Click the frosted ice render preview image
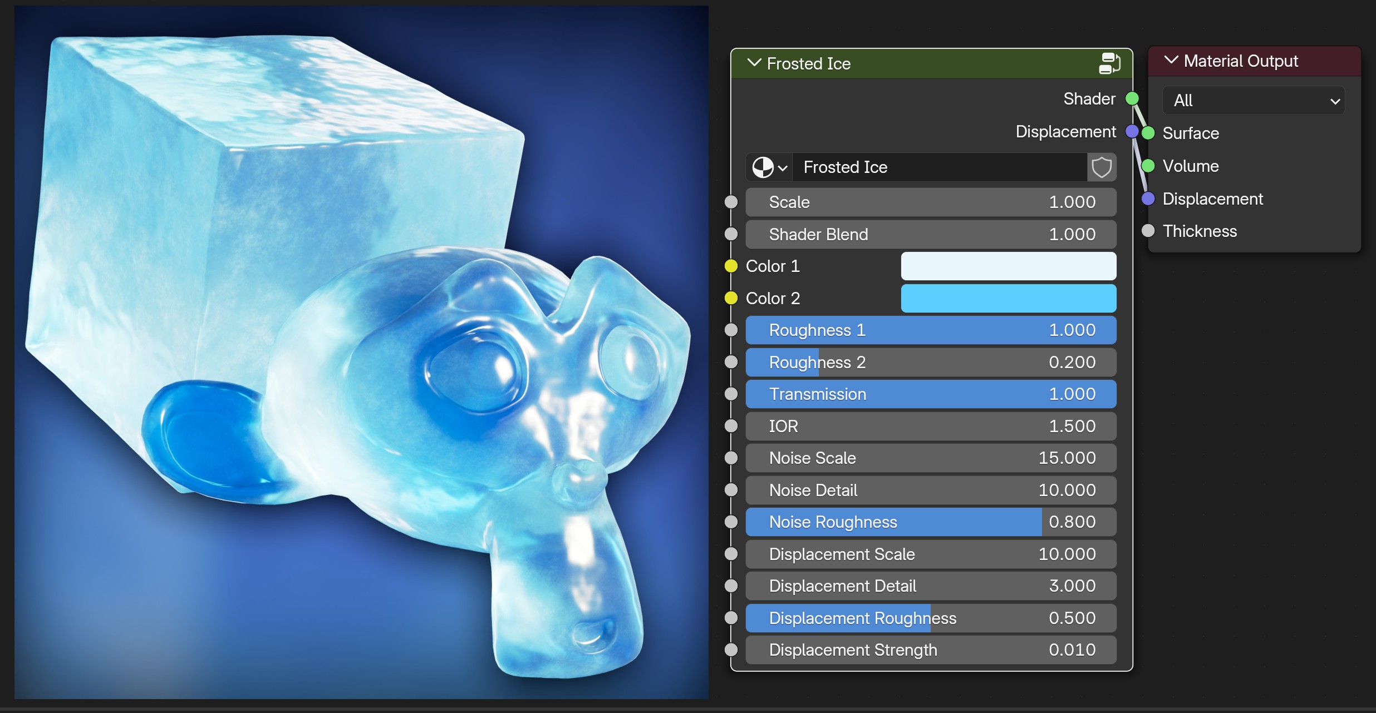 coord(361,352)
